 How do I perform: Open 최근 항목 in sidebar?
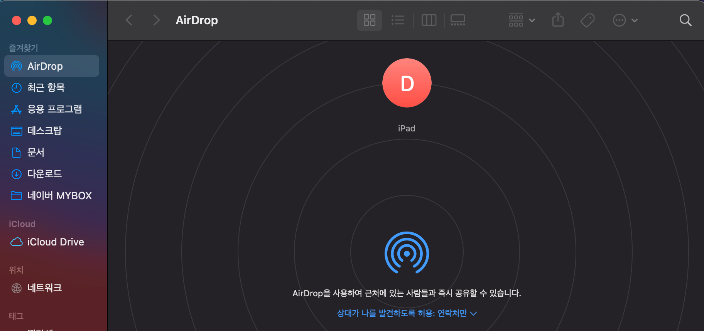(52, 88)
